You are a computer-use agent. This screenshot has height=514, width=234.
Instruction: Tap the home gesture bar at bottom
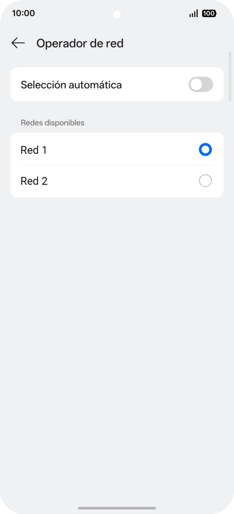[117, 508]
